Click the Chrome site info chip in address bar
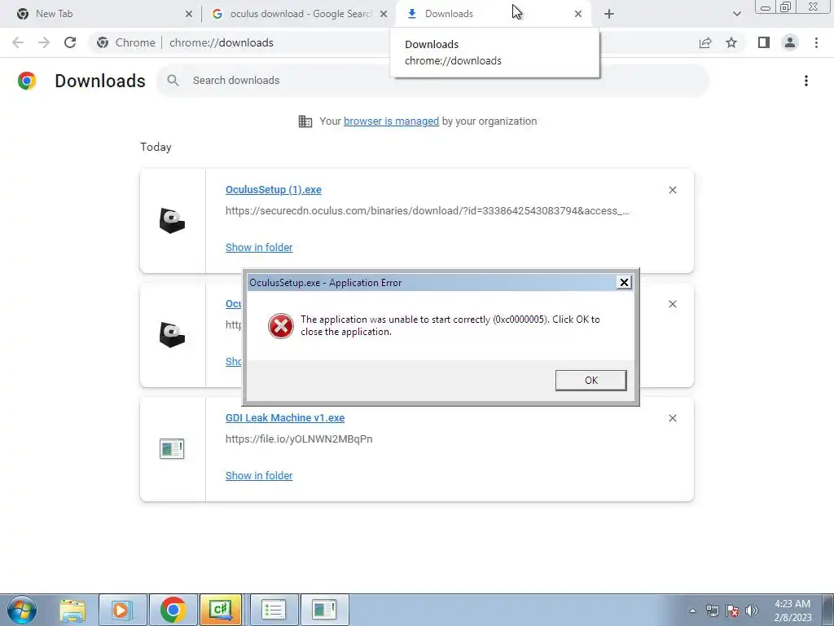The image size is (834, 626). pos(127,42)
